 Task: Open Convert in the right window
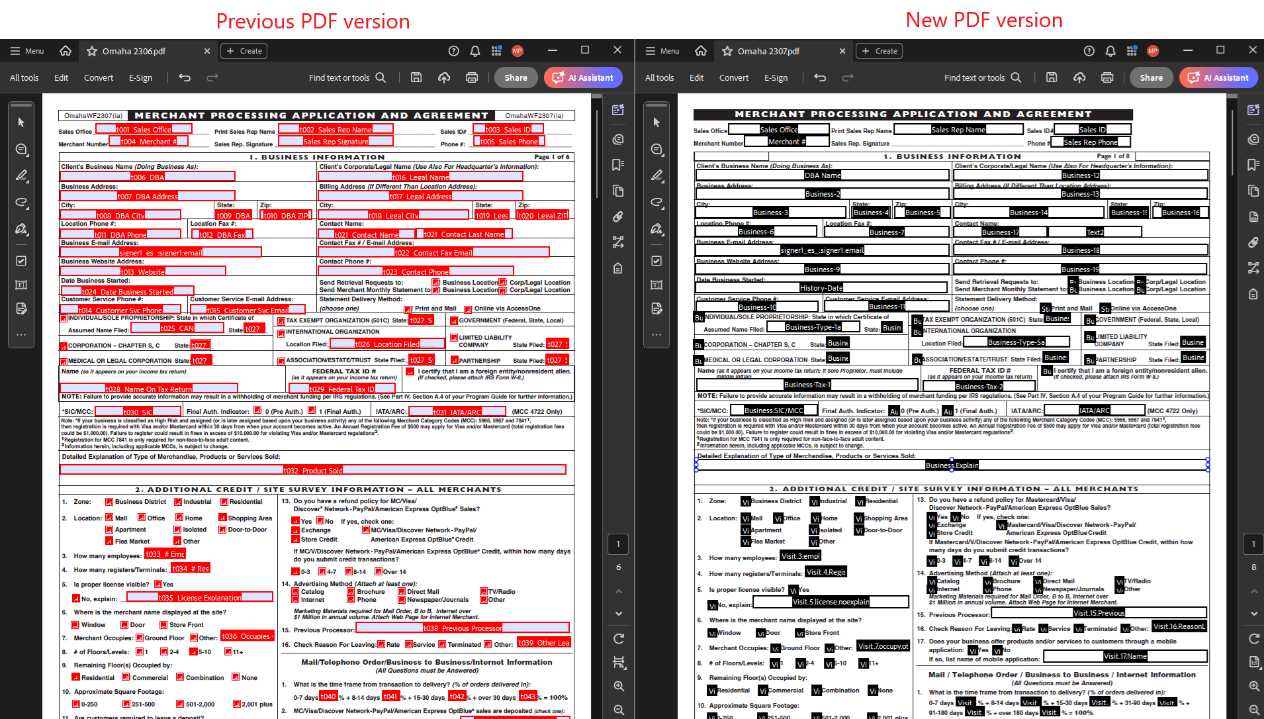(x=734, y=77)
